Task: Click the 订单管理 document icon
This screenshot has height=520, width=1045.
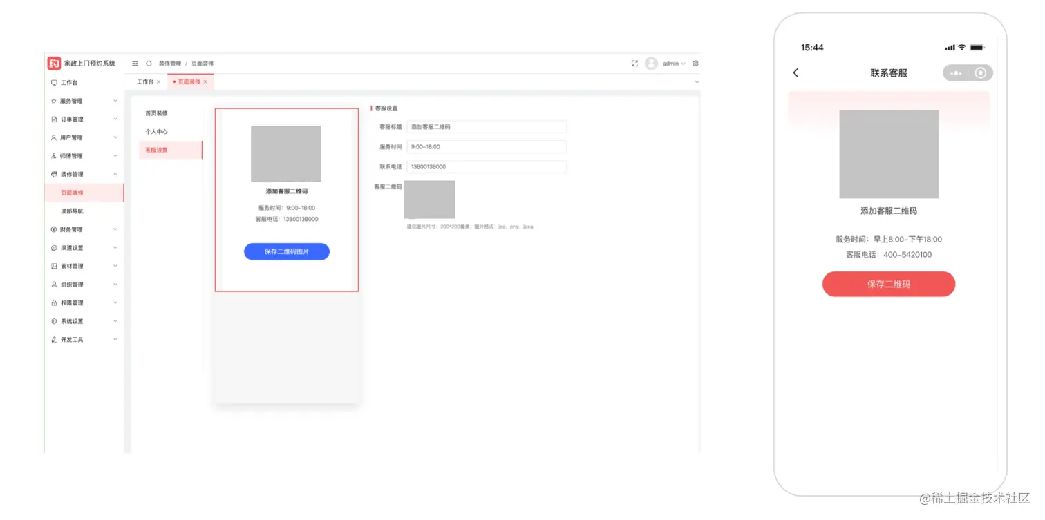Action: click(x=54, y=119)
